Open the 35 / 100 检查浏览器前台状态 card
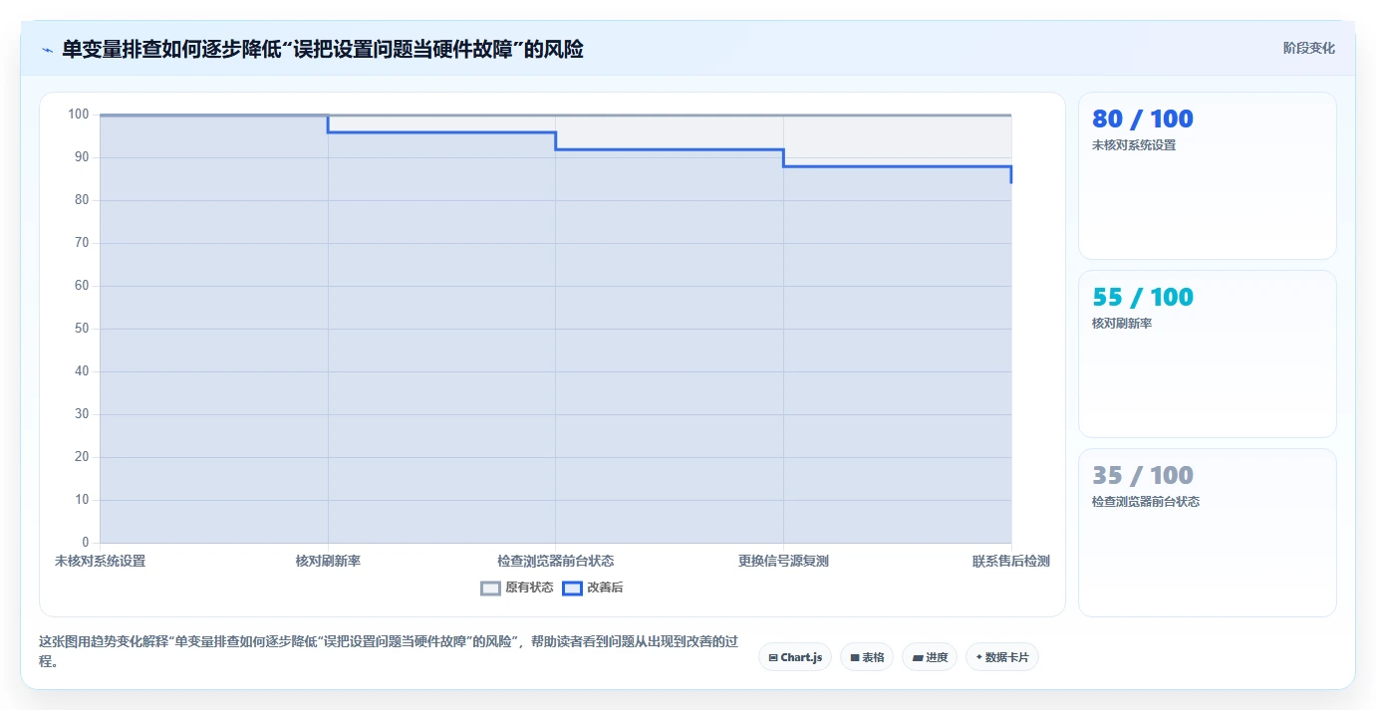 coord(1208,533)
